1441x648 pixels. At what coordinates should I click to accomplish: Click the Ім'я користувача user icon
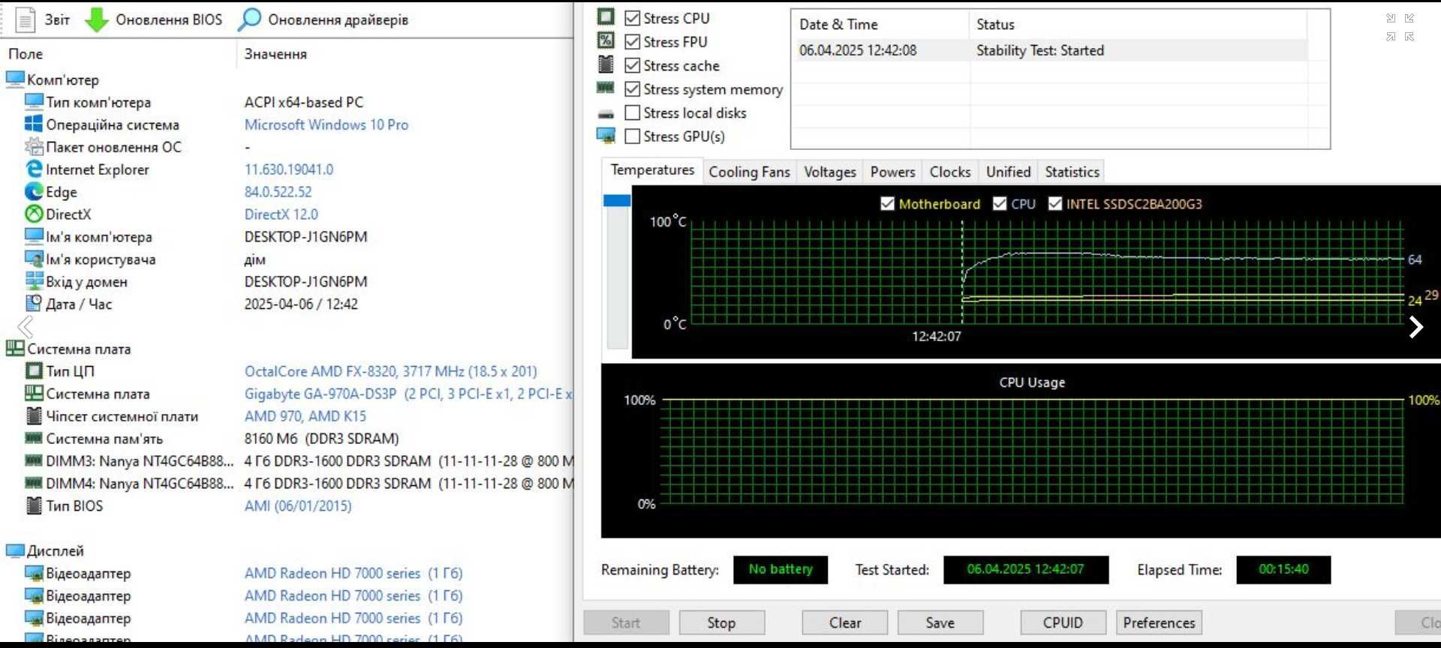34,259
